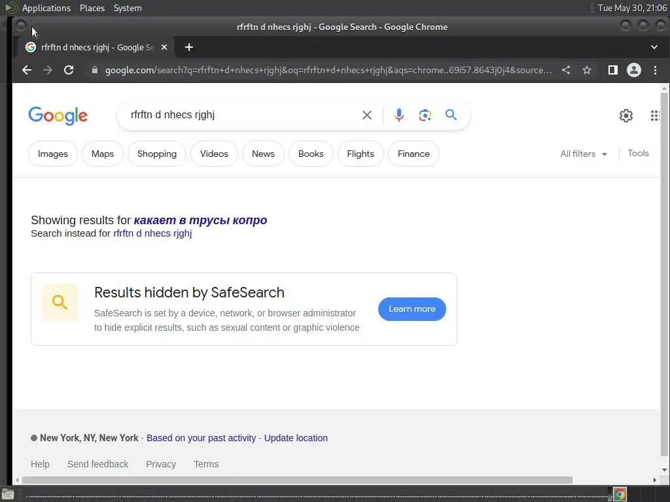Viewport: 670px width, 502px height.
Task: Click into the Google search box
Action: click(x=243, y=115)
